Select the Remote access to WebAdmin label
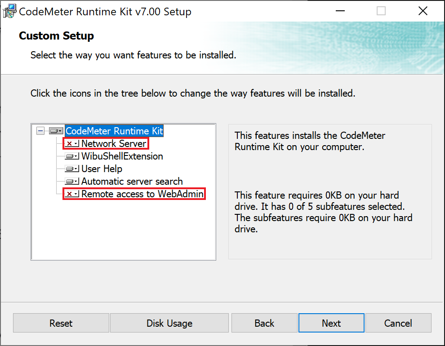 point(142,194)
